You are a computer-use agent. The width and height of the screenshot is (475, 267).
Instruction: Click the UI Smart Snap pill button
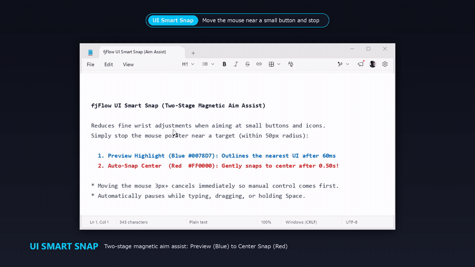pyautogui.click(x=173, y=20)
